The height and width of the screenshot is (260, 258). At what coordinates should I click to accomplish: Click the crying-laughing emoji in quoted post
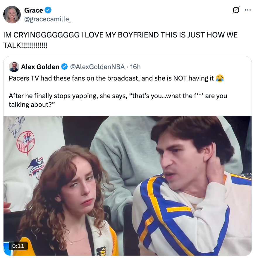(220, 78)
